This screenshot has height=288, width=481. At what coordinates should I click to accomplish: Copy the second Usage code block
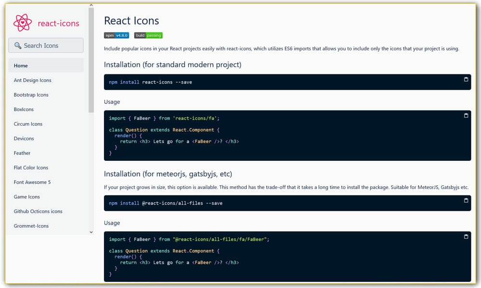[x=466, y=236]
